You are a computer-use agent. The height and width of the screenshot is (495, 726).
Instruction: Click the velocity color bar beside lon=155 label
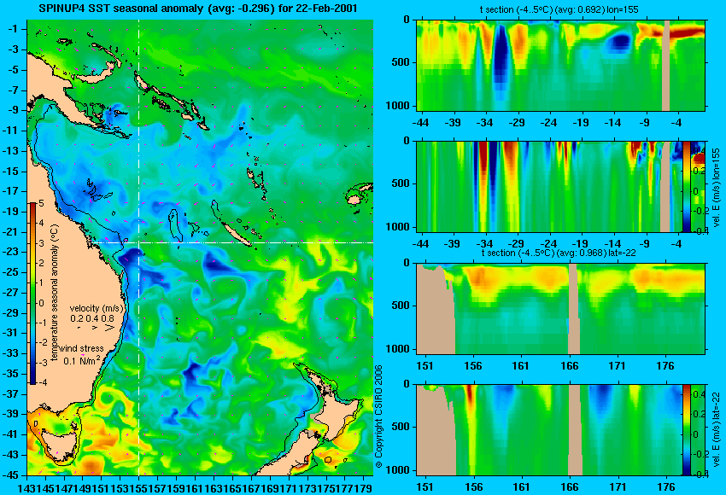[687, 186]
